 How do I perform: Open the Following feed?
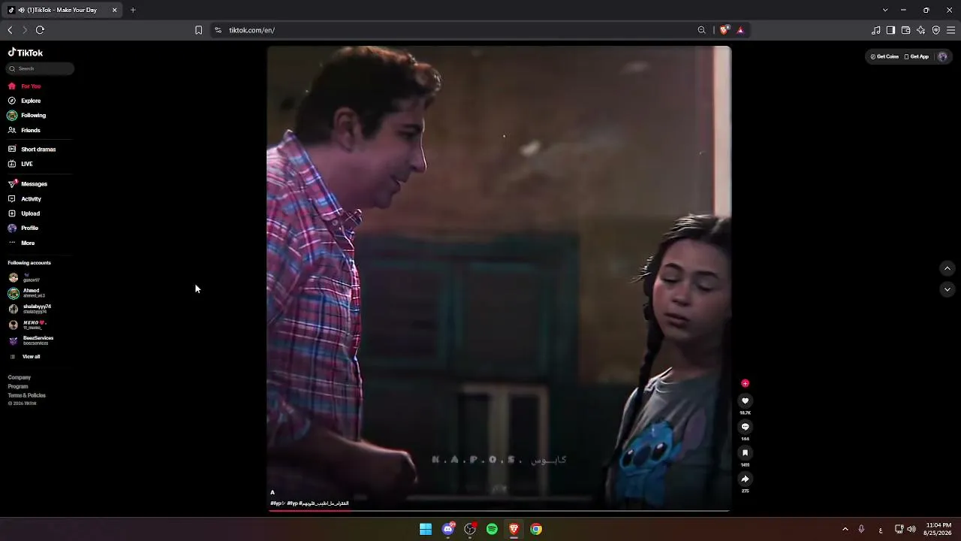pos(26,116)
